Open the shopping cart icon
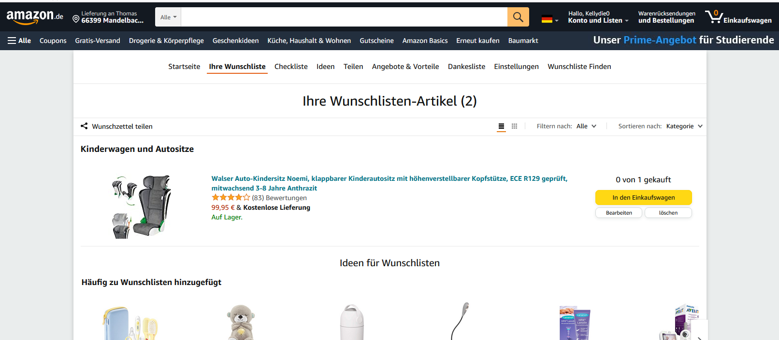Screen dimensions: 779x340 pos(714,16)
